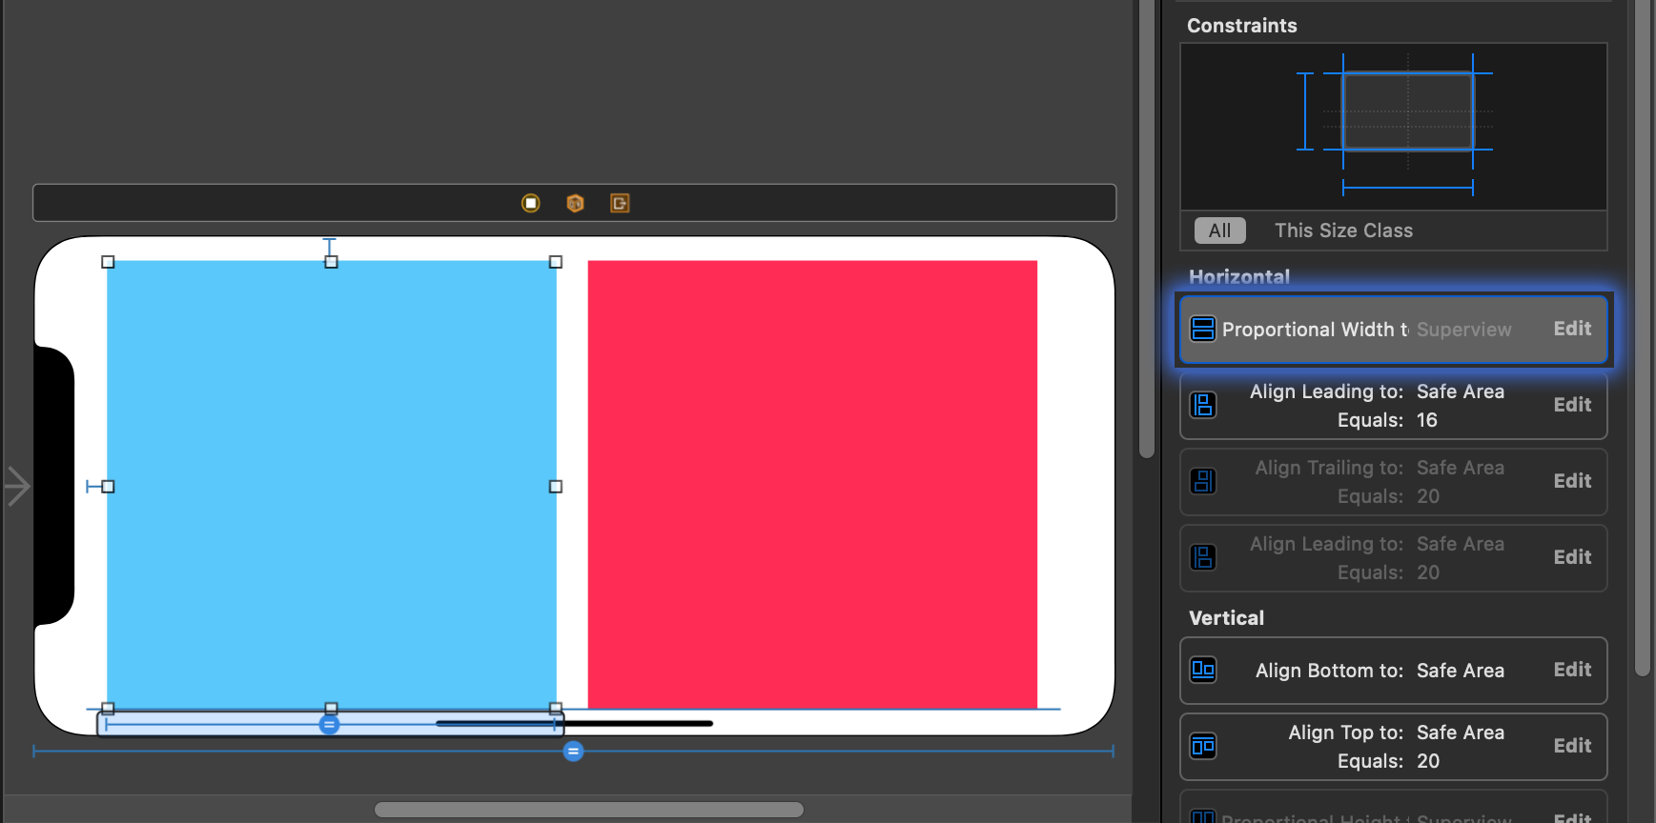
Task: Click the Align Top constraint icon
Action: coord(1203,747)
